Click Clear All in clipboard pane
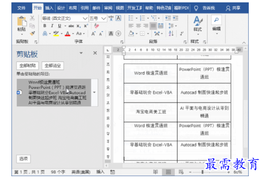Viewport: 263px width, 179px height. click(53, 65)
